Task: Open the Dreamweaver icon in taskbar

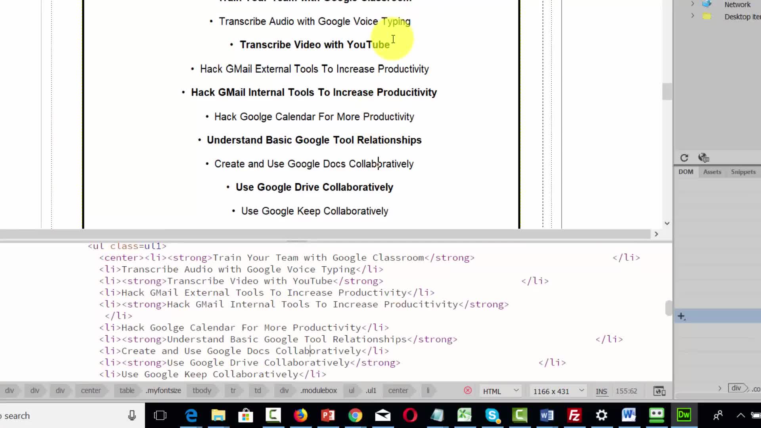Action: coord(684,415)
